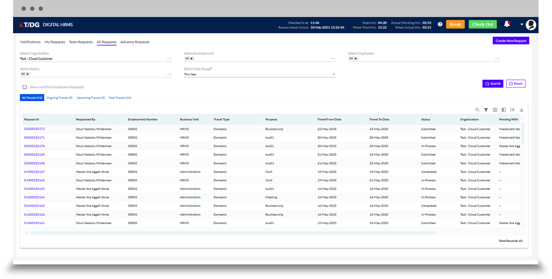Click the Recent check-in/out timestamp
Screen dimensions: 552x279
327,28
